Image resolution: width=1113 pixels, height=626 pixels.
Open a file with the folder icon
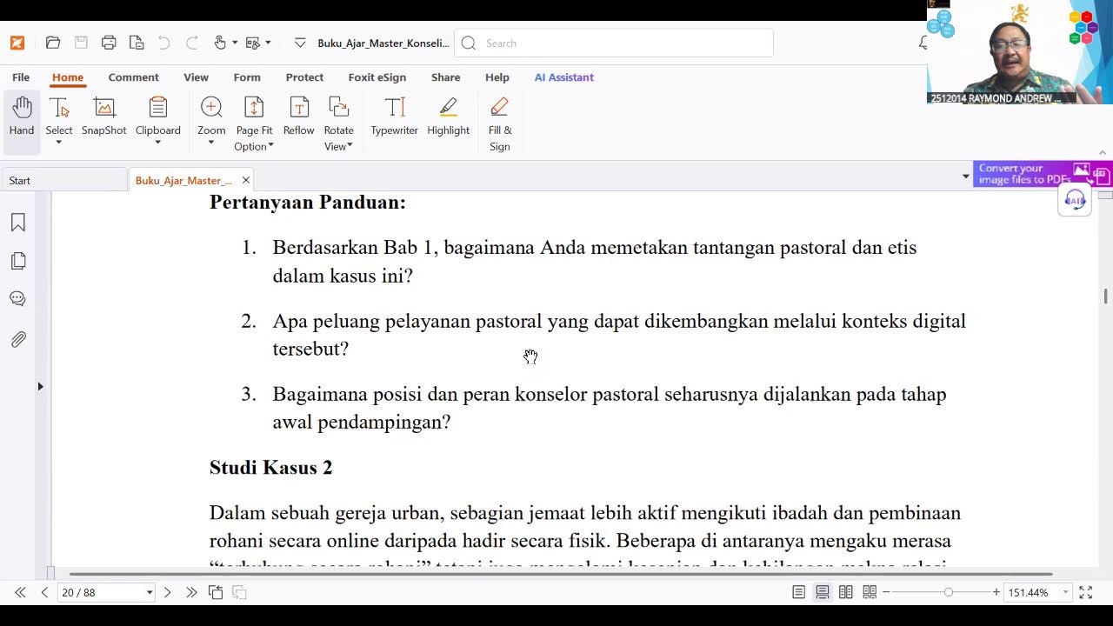(53, 43)
